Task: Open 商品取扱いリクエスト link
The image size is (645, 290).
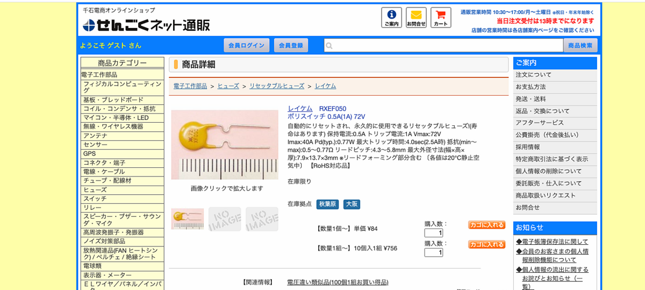Action: click(555, 195)
